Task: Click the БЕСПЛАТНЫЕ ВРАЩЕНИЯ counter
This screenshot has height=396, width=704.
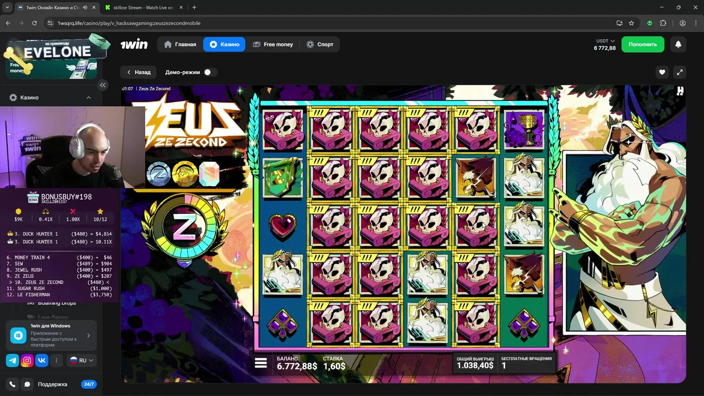Action: [x=526, y=362]
